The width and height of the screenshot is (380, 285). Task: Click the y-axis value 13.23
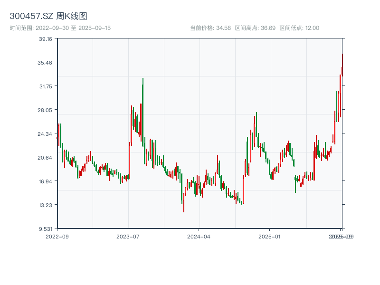(x=46, y=205)
